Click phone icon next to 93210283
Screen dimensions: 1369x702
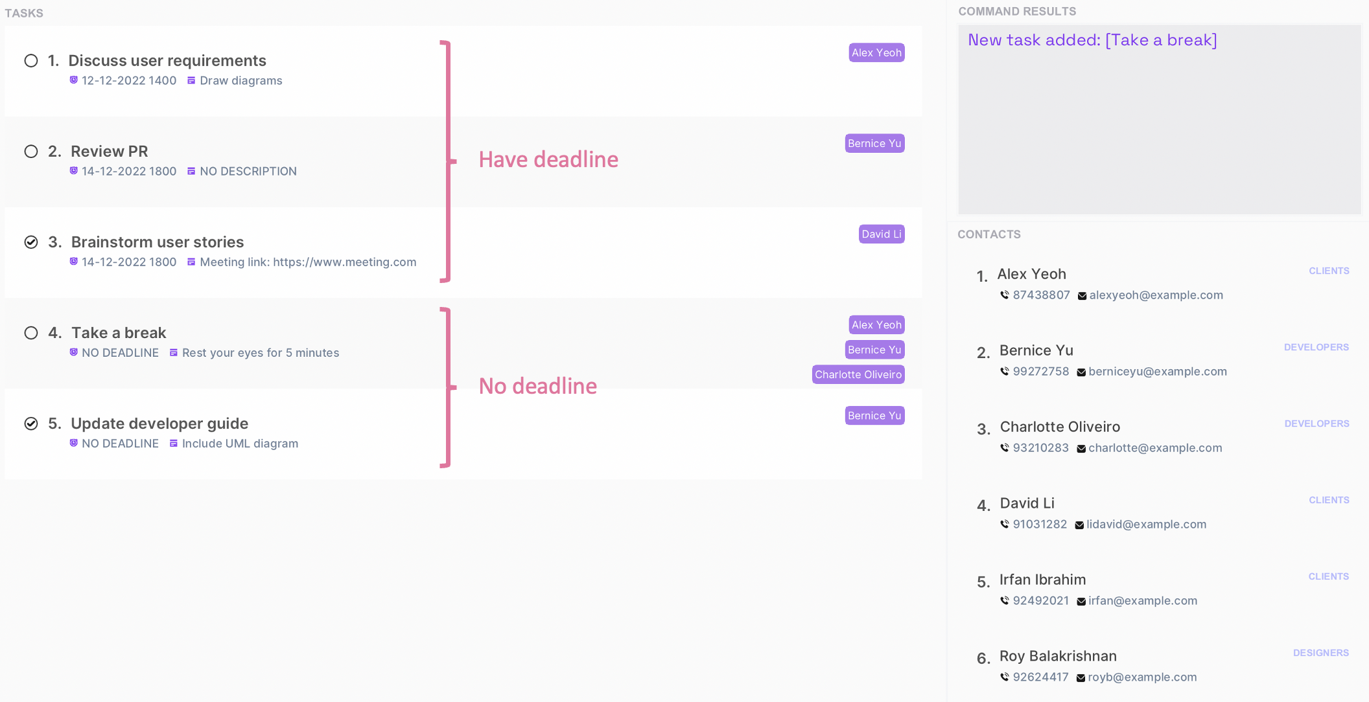[1005, 448]
